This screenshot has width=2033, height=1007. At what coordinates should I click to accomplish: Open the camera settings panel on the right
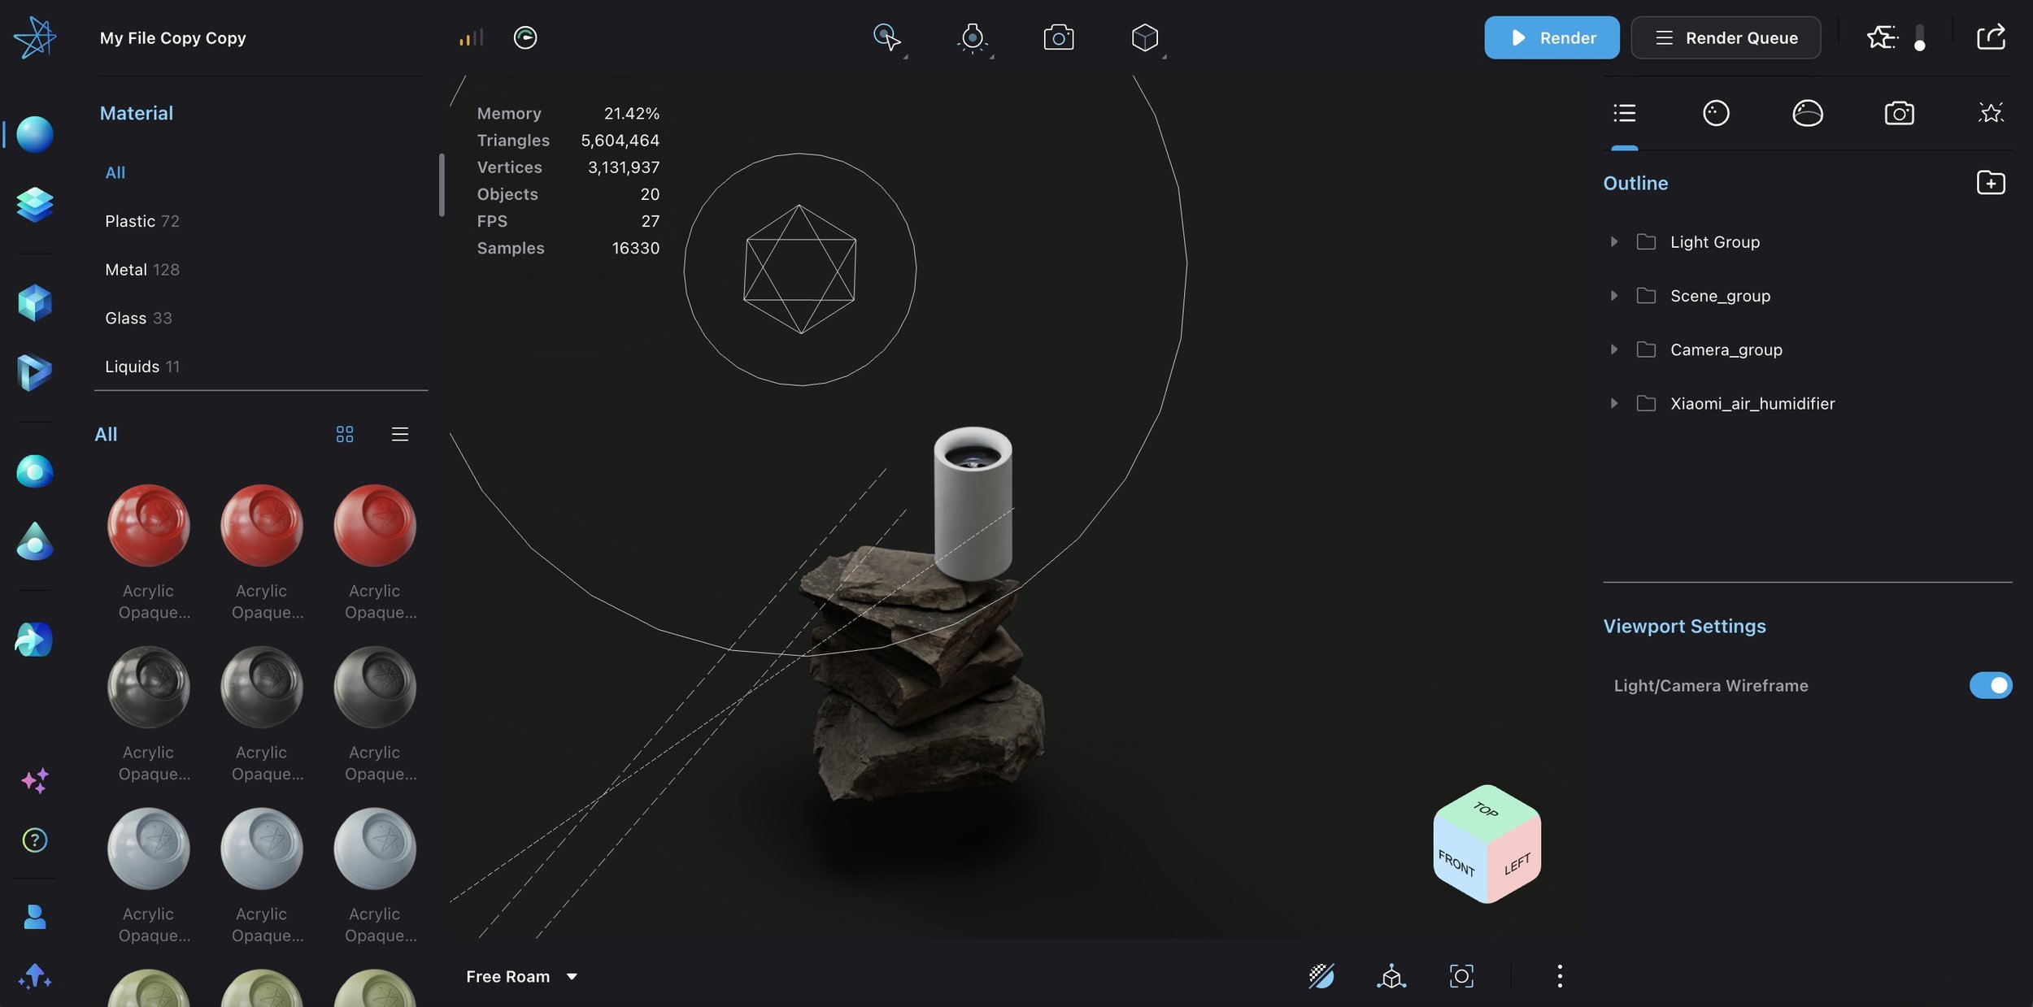coord(1899,114)
